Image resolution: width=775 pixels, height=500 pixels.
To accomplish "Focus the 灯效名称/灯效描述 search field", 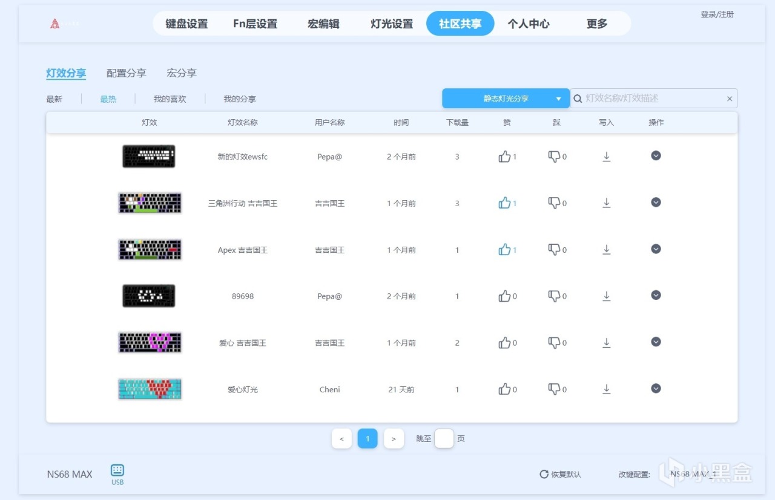I will (x=654, y=99).
